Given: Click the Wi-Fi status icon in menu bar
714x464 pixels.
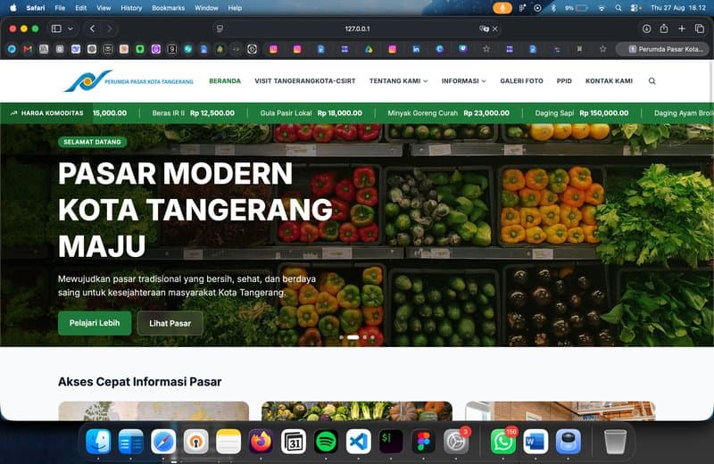Looking at the screenshot, I should click(x=602, y=8).
